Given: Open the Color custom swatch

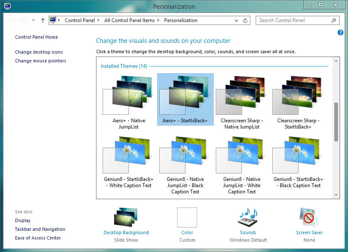Looking at the screenshot, I should click(x=187, y=217).
